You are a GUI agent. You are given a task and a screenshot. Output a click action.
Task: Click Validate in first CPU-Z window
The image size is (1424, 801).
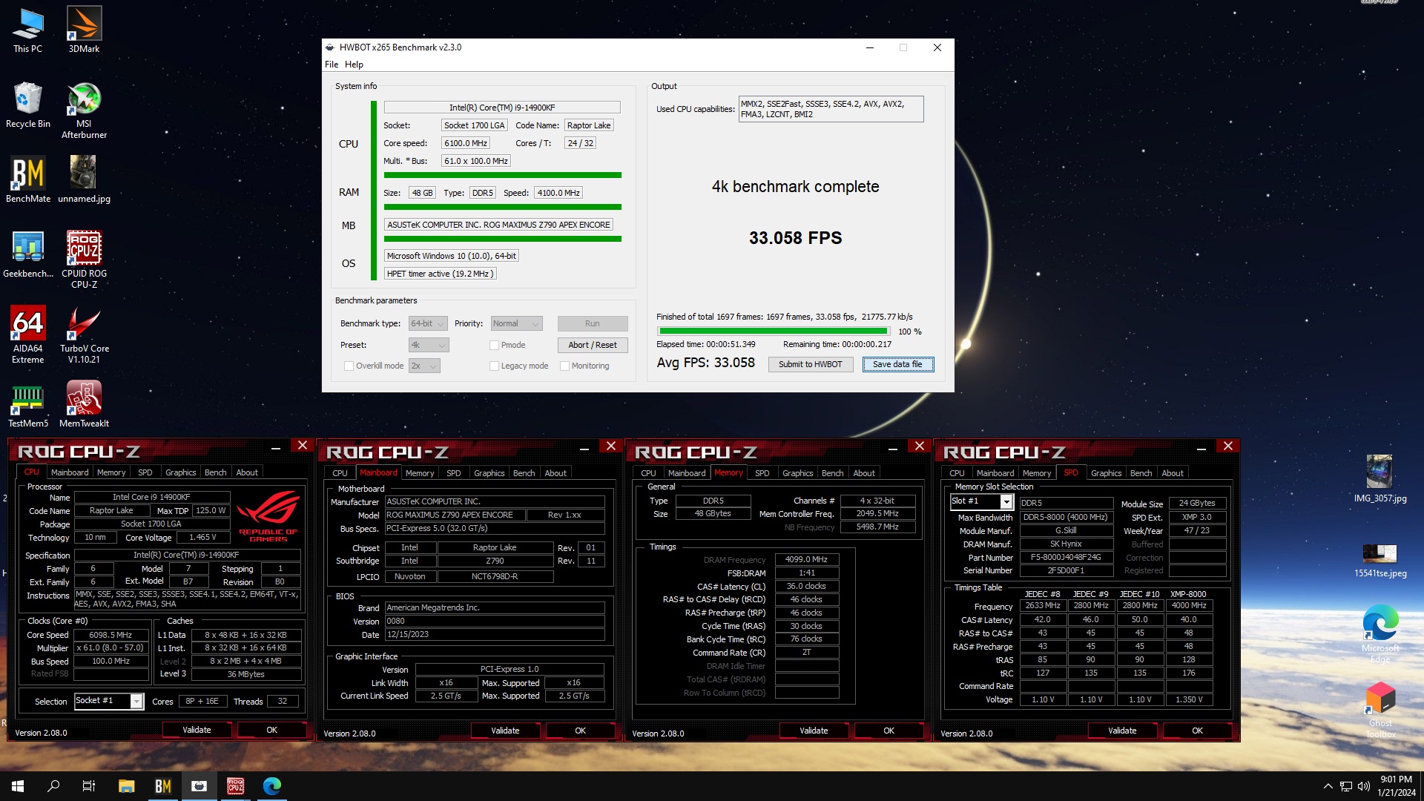coord(197,730)
